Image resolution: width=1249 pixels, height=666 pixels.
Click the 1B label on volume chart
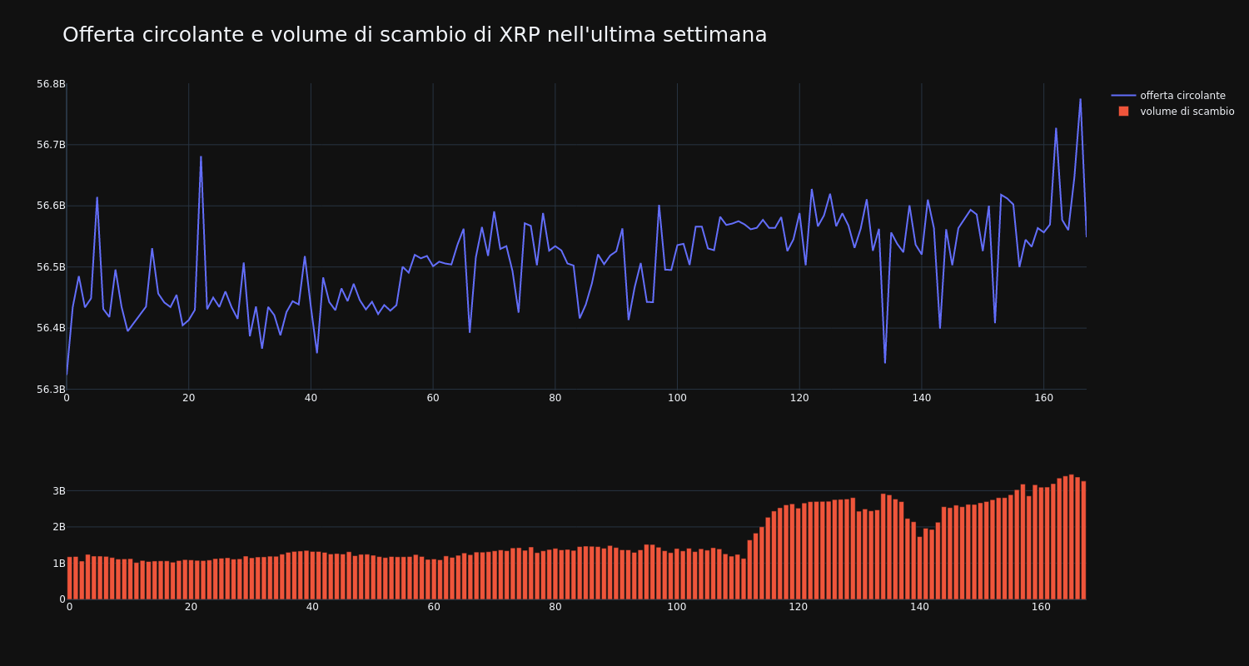click(58, 563)
